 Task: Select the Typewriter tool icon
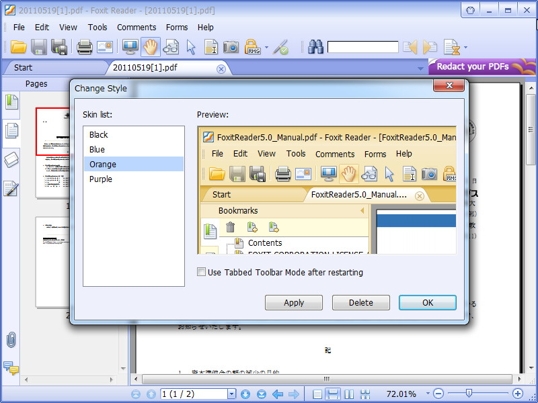click(x=211, y=47)
